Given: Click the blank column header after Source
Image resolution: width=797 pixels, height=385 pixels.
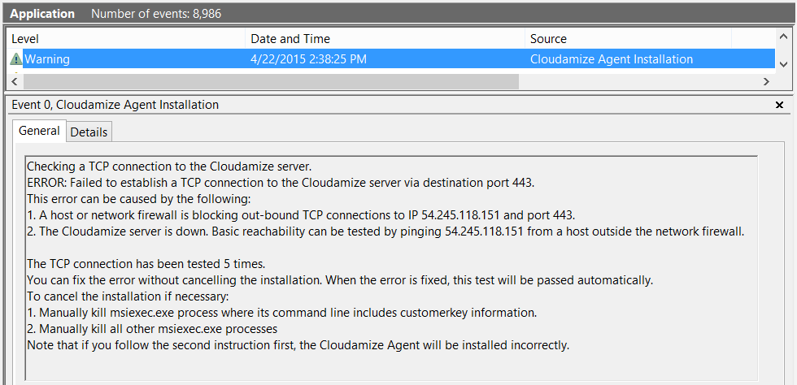Looking at the screenshot, I should pyautogui.click(x=752, y=39).
